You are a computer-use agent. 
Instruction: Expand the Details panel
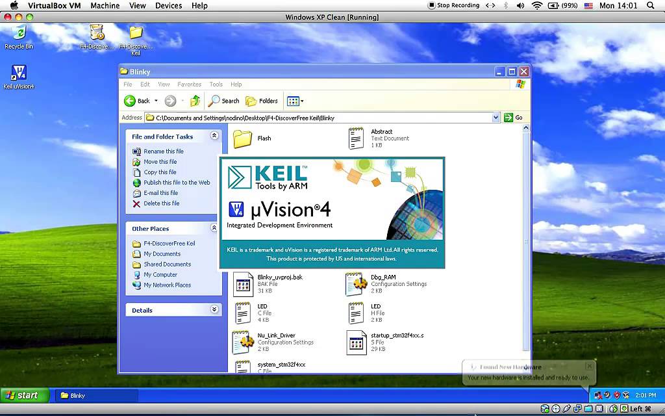click(x=214, y=309)
